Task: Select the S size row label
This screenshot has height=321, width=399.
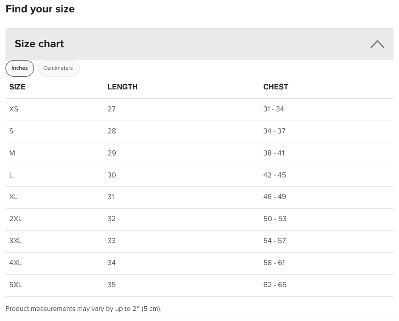Action: [11, 131]
